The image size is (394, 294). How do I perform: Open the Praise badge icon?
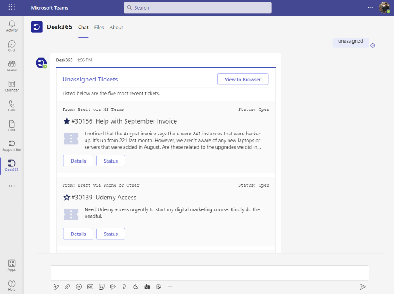[x=124, y=287]
